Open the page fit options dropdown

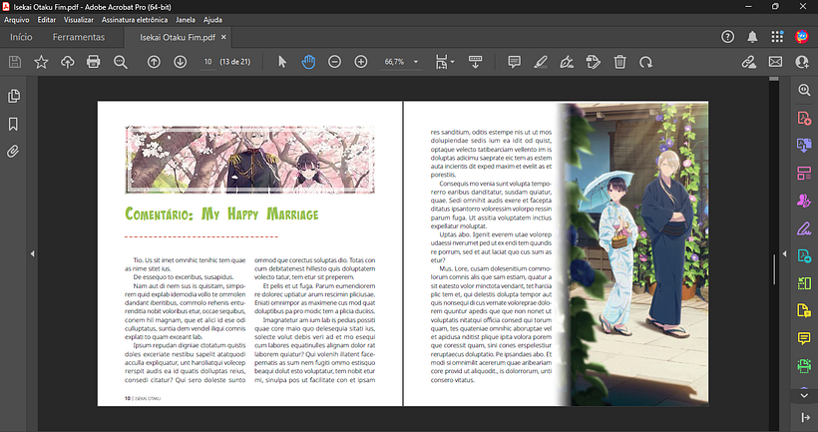[445, 62]
